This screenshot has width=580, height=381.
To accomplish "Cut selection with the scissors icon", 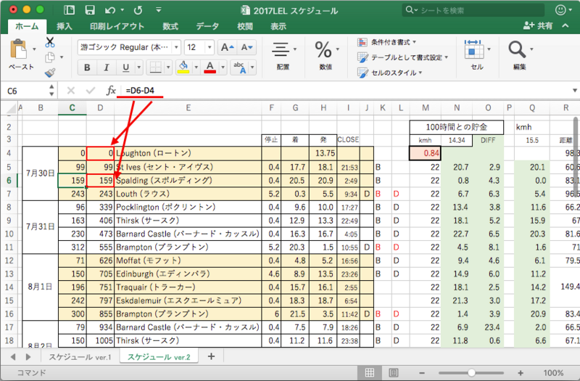I will pyautogui.click(x=50, y=42).
